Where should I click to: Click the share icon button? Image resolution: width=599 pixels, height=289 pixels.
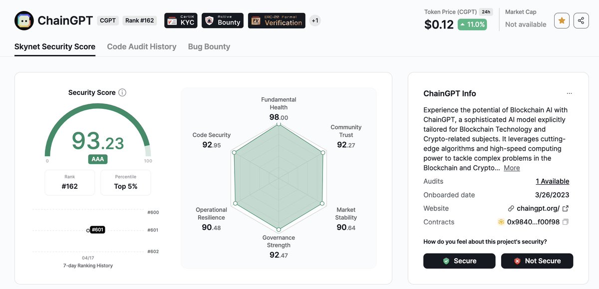point(581,20)
